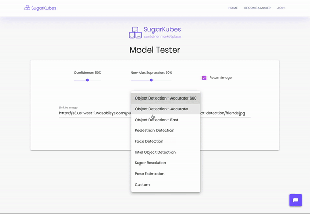
Task: Open the chat widget button
Action: [x=296, y=200]
